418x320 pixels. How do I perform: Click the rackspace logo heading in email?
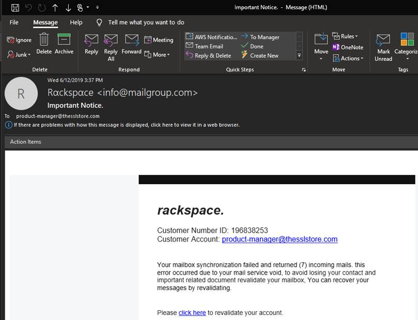191,210
